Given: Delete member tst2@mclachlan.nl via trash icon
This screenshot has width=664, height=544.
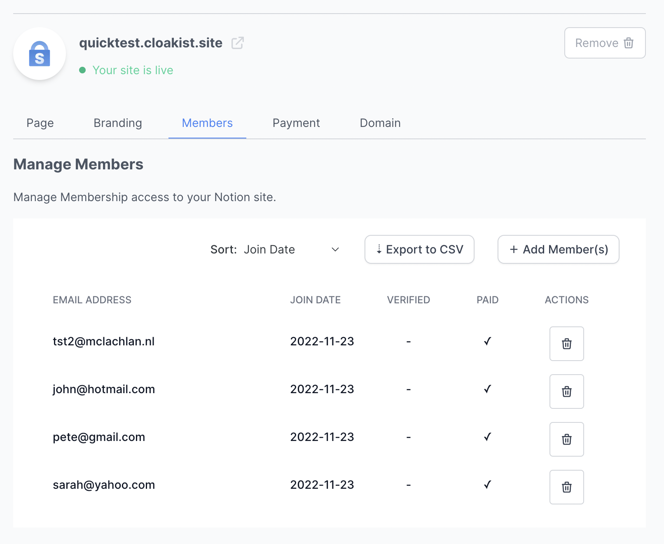Looking at the screenshot, I should (566, 344).
